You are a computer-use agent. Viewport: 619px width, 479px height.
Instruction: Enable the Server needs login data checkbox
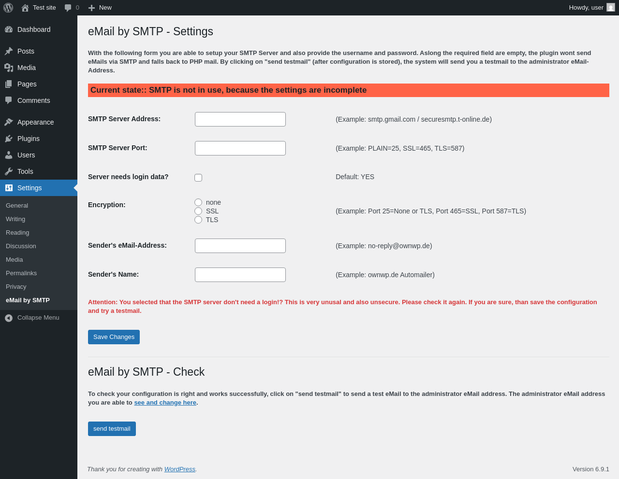pos(198,178)
